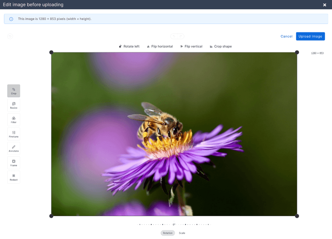Screen dimensions: 332x239
Task: Select the Redact tool
Action: click(x=14, y=177)
